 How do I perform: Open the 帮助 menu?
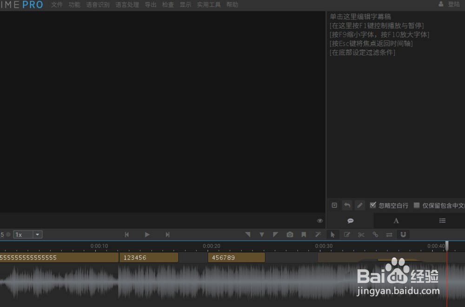[232, 5]
